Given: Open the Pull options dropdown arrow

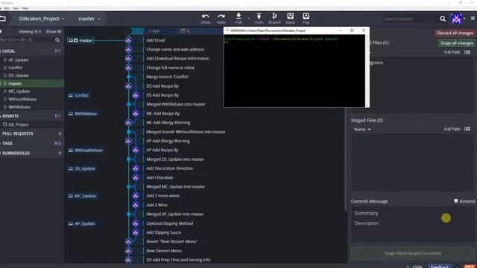Looking at the screenshot, I should [248, 19].
